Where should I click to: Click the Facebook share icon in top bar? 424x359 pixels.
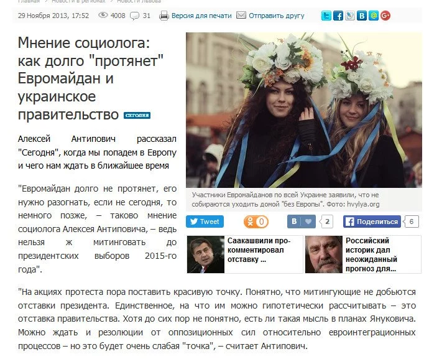(338, 16)
